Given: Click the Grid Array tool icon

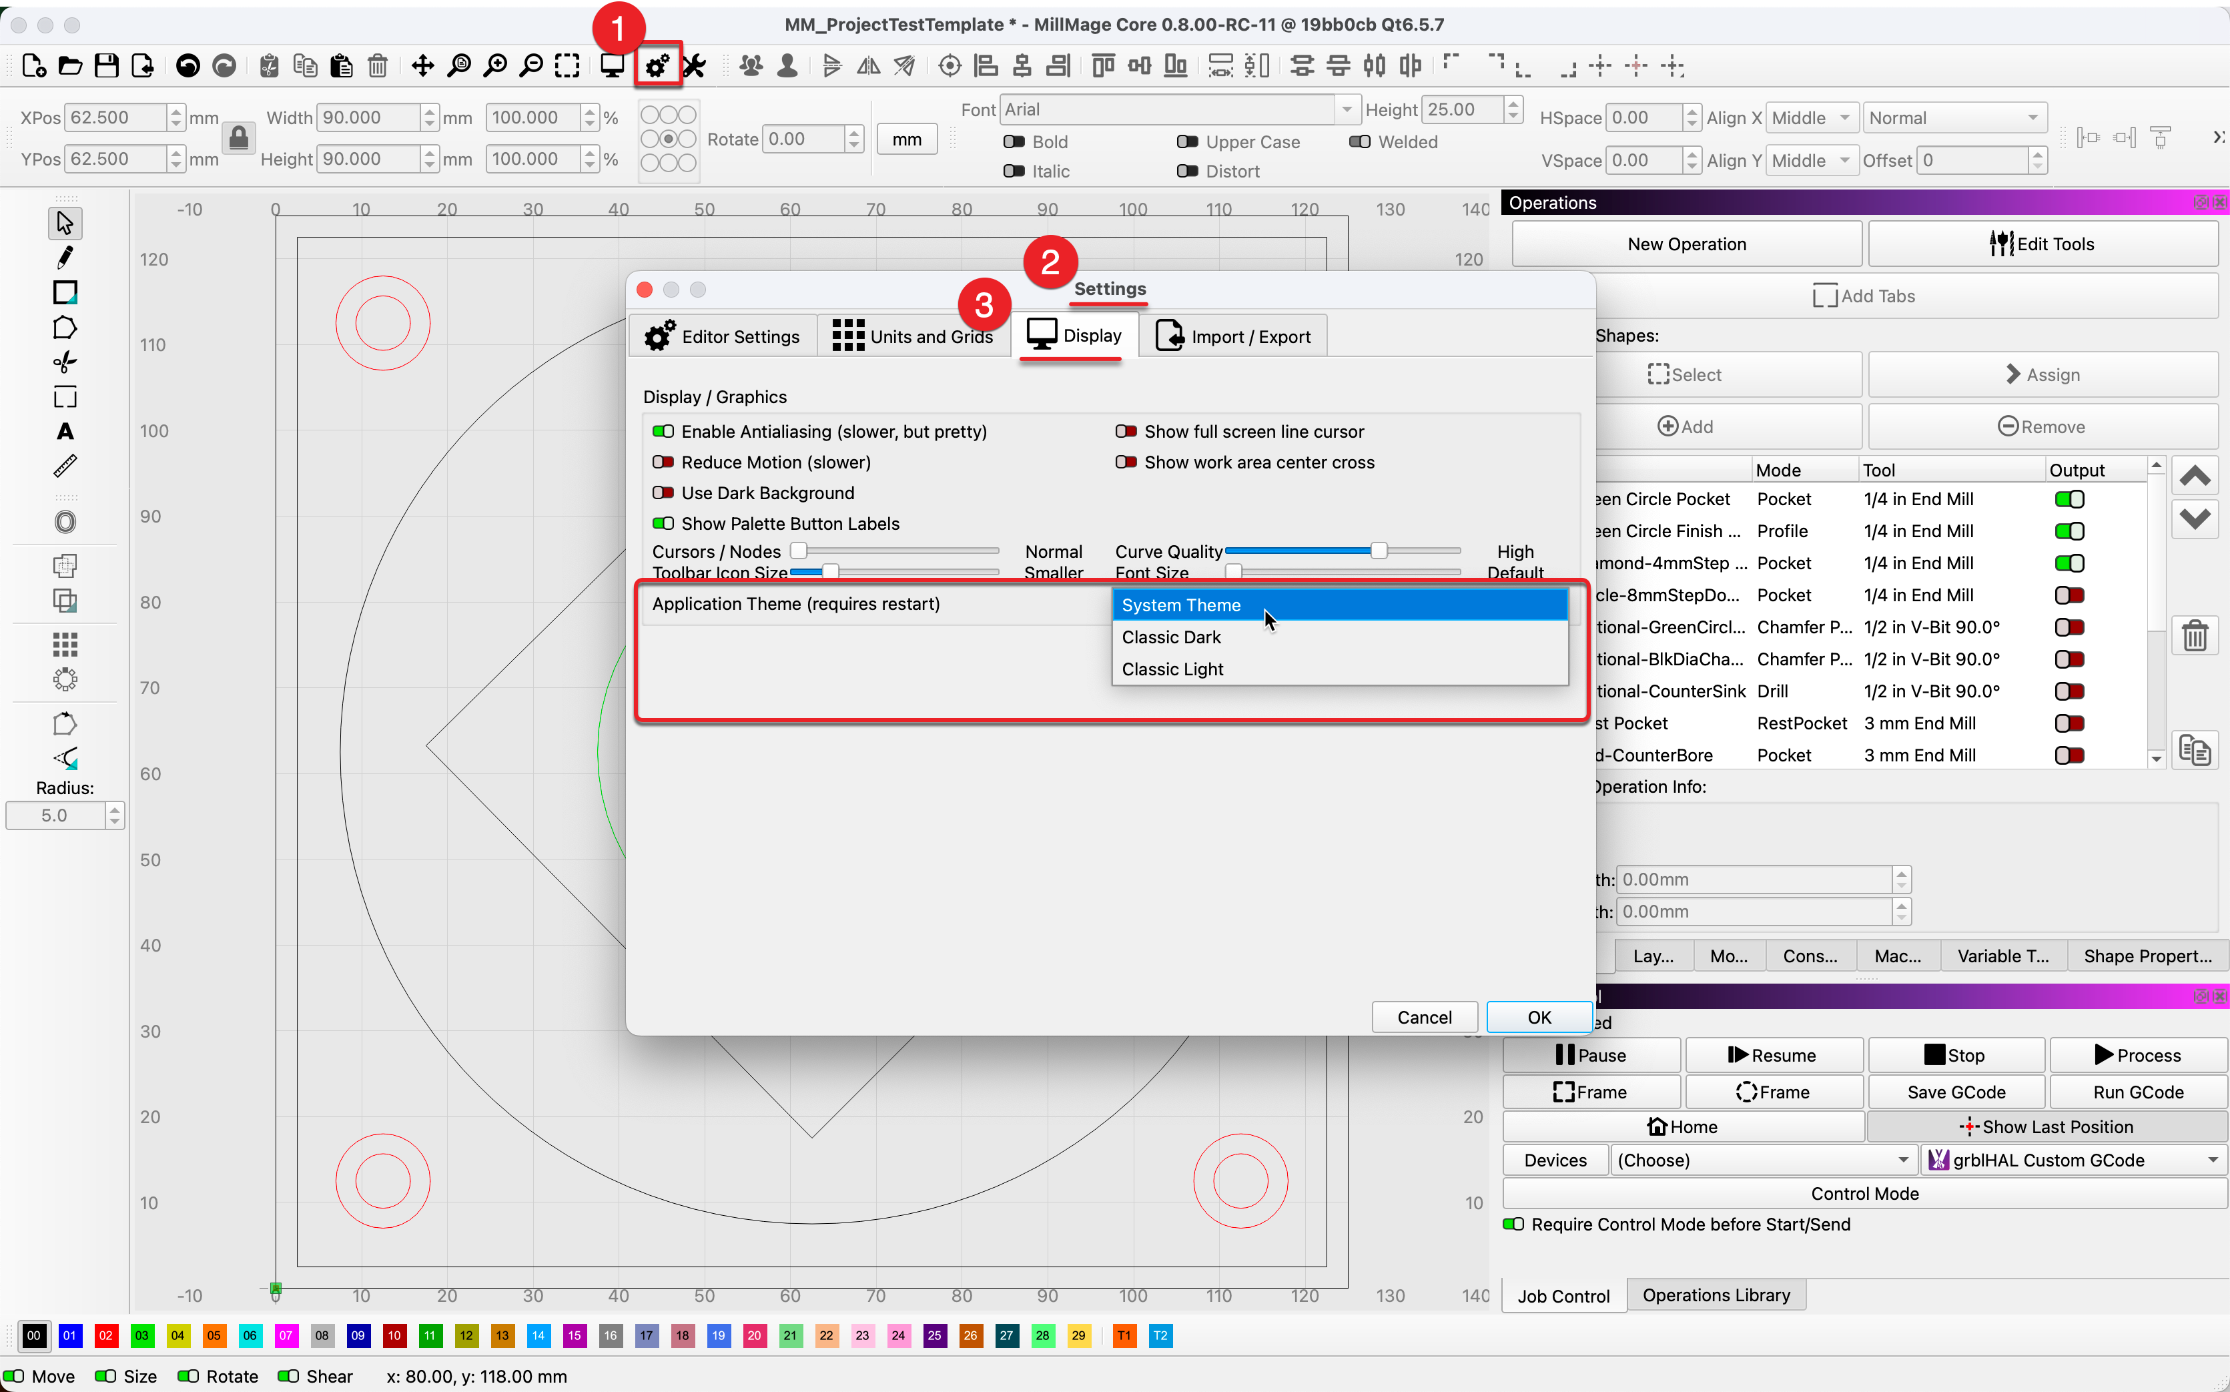Looking at the screenshot, I should (65, 643).
